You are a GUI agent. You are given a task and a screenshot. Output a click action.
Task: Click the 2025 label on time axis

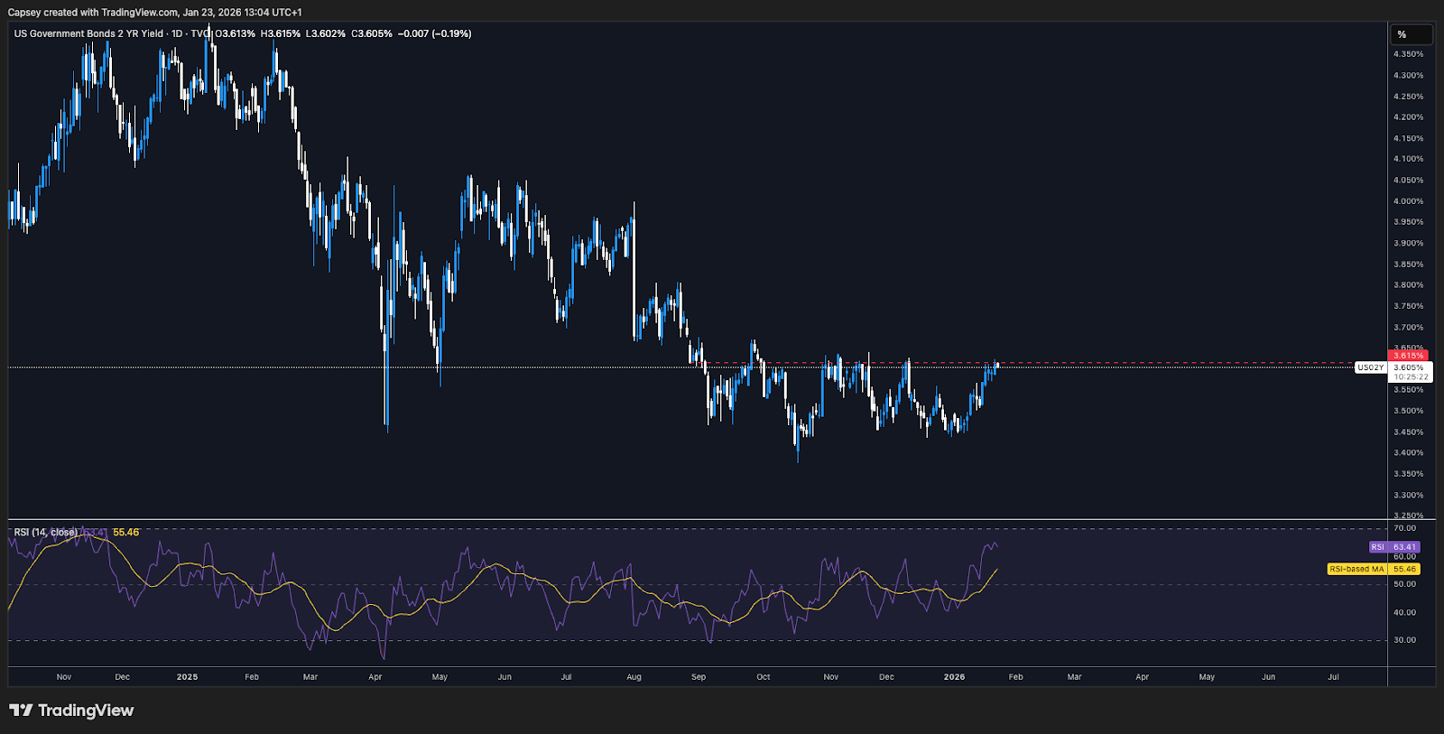pos(187,677)
